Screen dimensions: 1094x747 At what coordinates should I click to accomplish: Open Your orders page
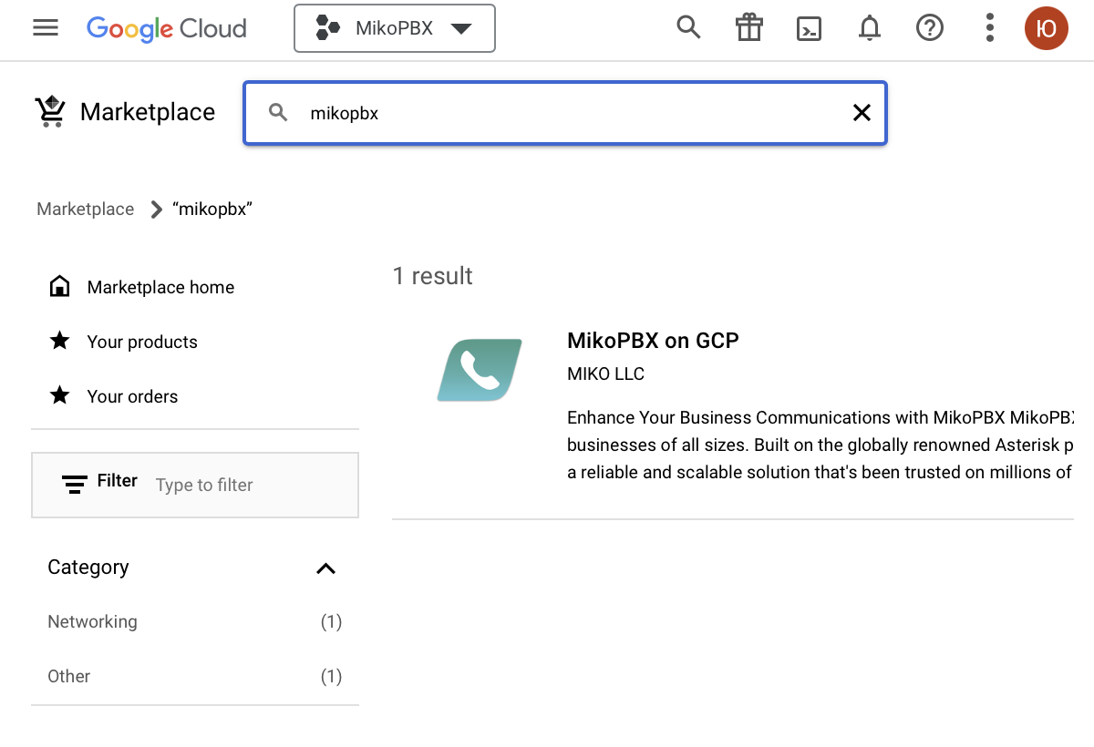tap(132, 397)
